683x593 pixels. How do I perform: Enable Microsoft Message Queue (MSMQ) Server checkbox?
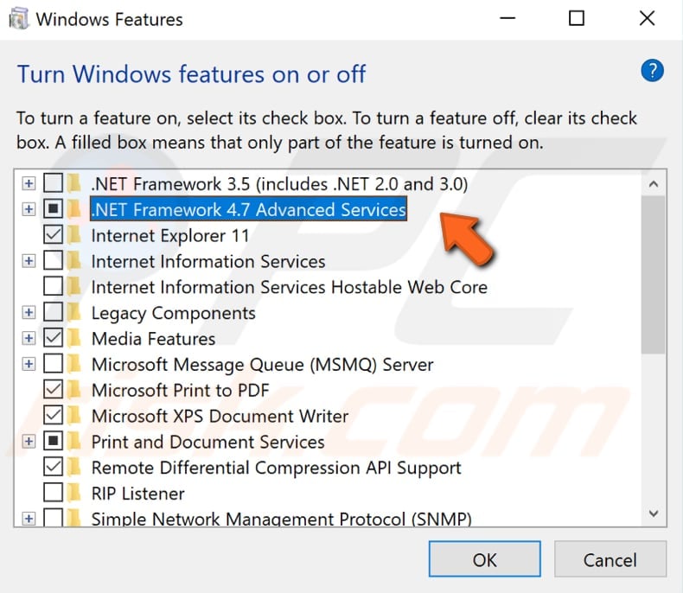[x=53, y=364]
